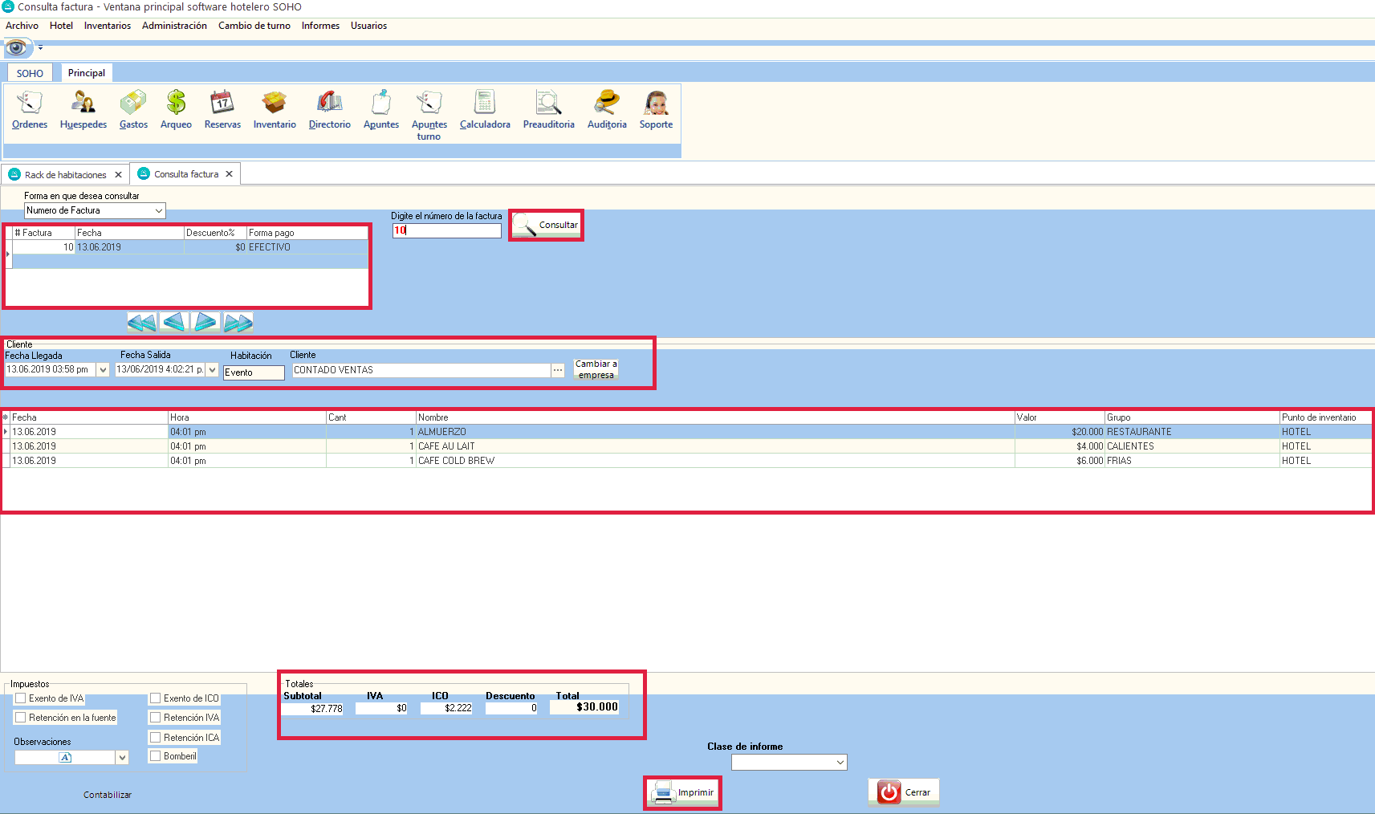This screenshot has height=814, width=1375.
Task: Go to the last invoice record arrow
Action: (238, 323)
